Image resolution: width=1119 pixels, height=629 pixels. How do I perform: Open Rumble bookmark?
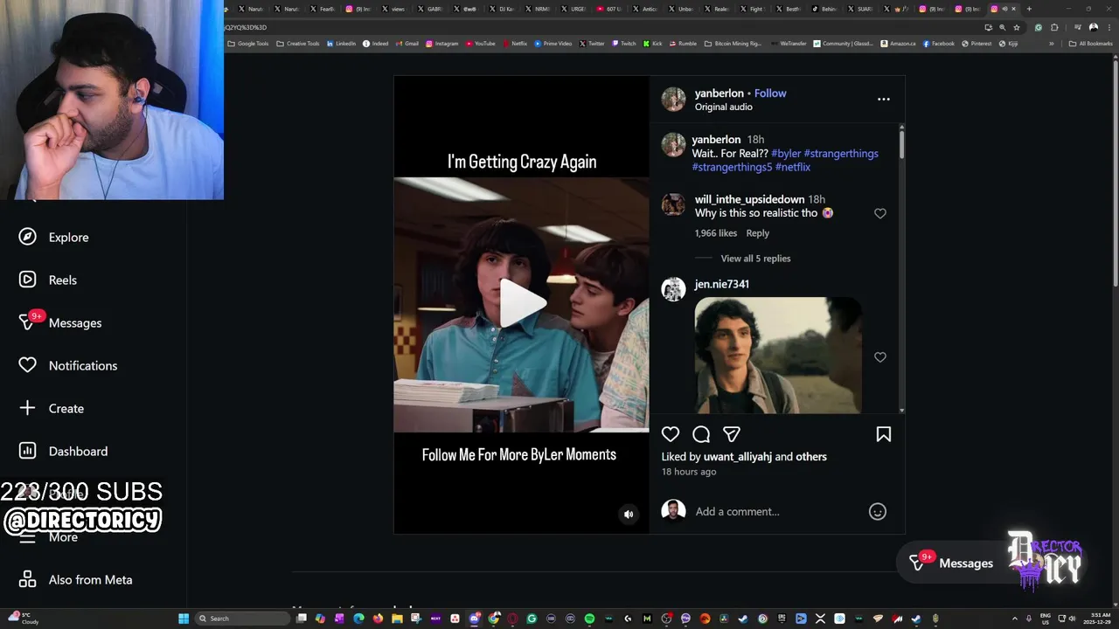683,44
